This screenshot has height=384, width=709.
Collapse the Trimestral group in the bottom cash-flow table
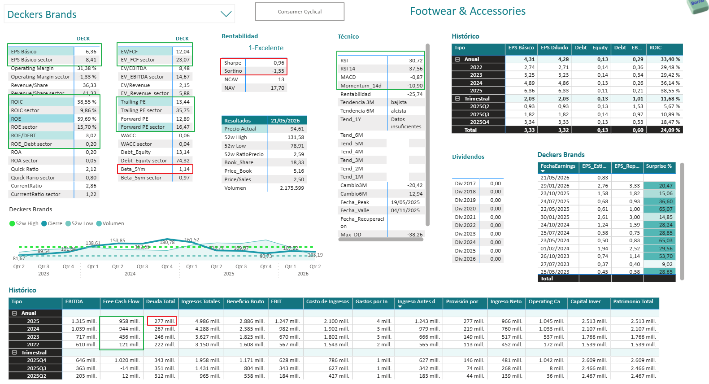coord(14,353)
